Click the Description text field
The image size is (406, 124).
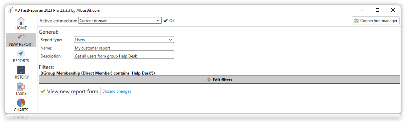point(124,56)
